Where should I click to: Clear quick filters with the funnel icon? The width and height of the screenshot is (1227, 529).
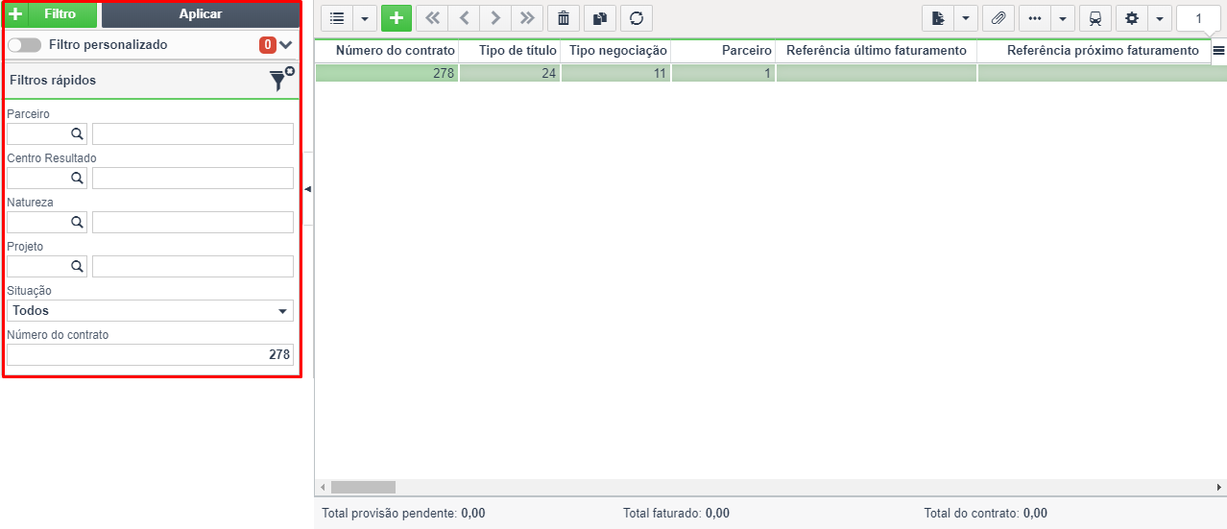click(279, 81)
